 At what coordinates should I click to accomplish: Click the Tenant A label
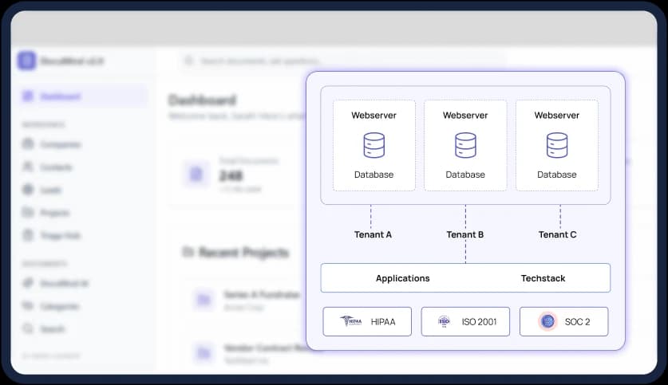pos(374,234)
